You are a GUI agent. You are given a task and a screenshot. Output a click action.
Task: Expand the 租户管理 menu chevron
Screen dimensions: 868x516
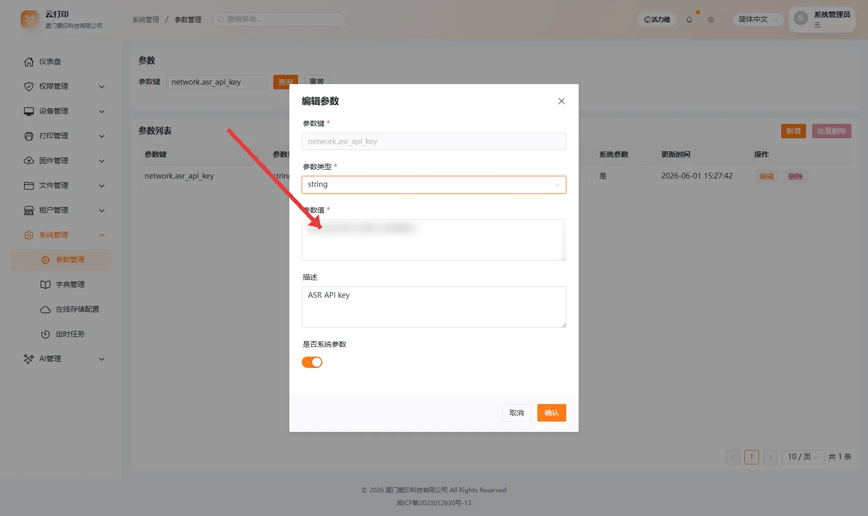coord(102,211)
